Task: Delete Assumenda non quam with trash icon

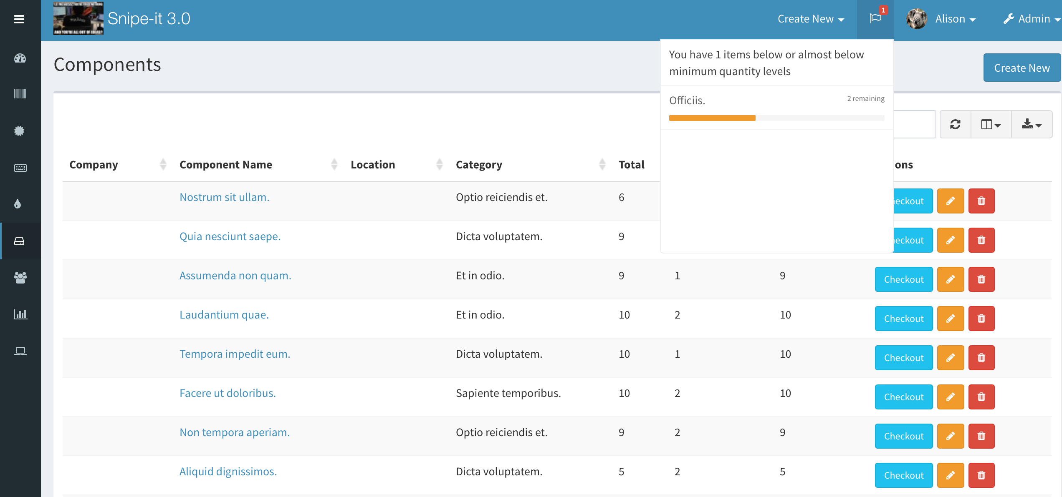Action: (981, 279)
